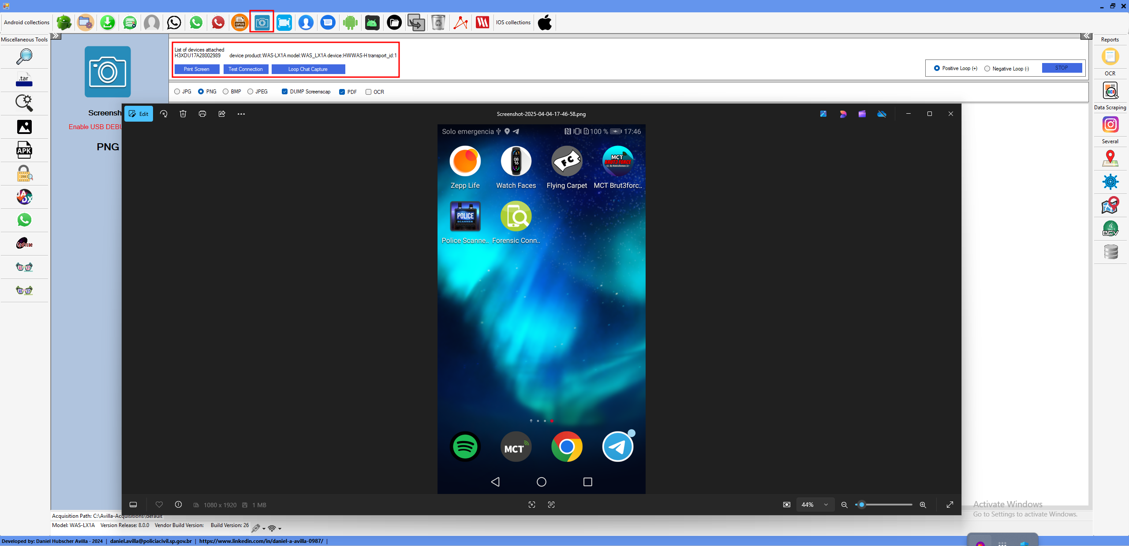The image size is (1129, 546).
Task: Click share icon in photo viewer toolbar
Action: [x=222, y=114]
